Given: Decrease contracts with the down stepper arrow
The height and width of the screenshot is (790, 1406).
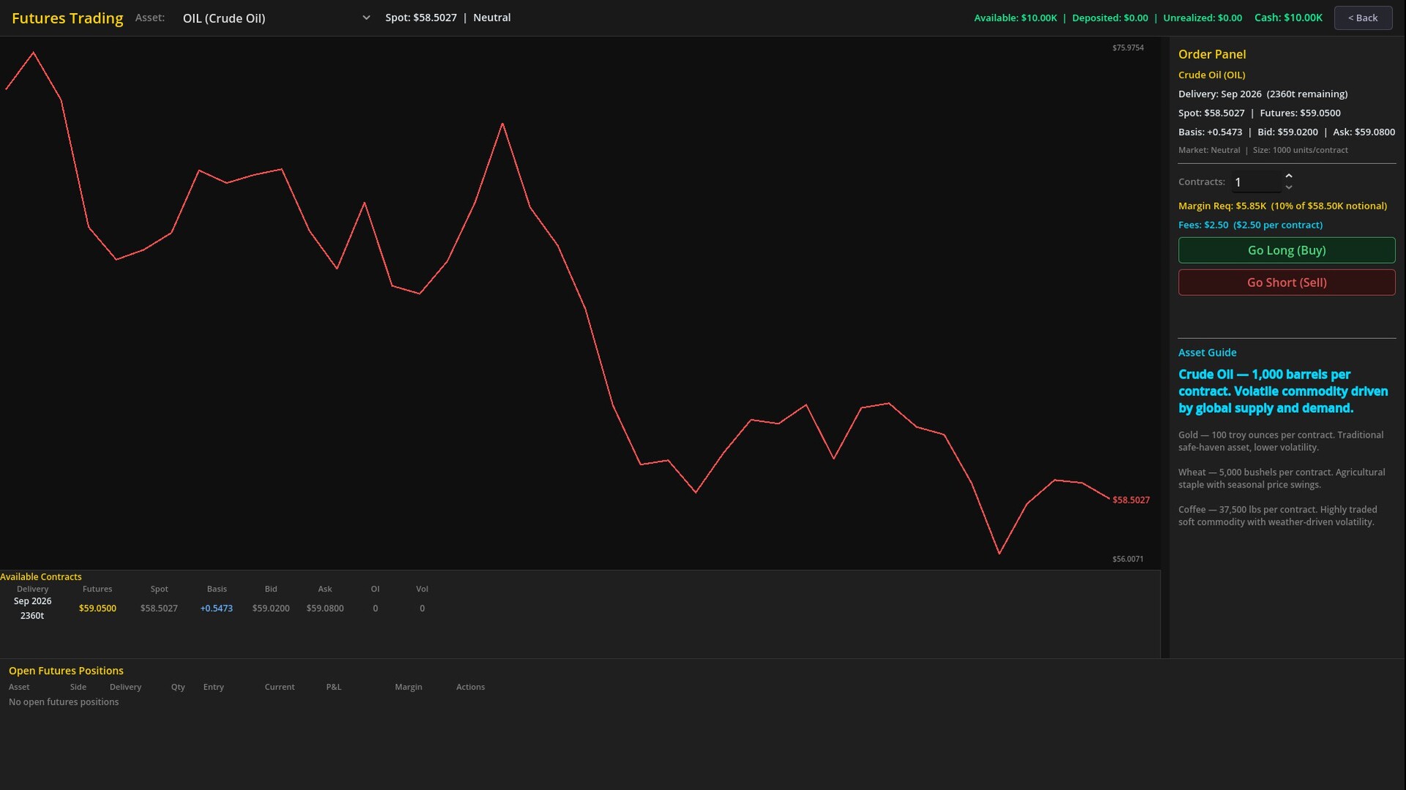Looking at the screenshot, I should click(x=1289, y=187).
